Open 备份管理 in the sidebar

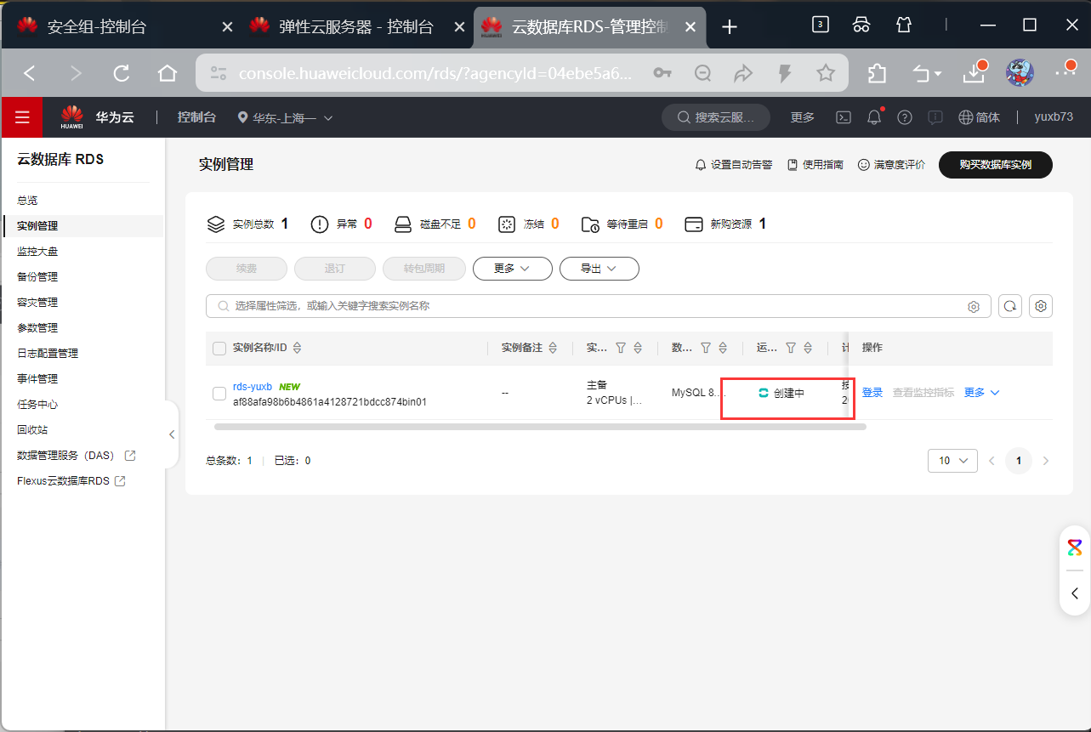tap(37, 276)
